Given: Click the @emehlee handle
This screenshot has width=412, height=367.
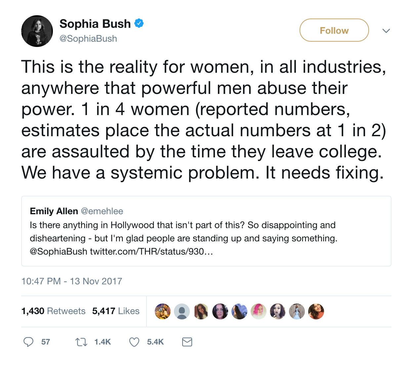Looking at the screenshot, I should [102, 211].
